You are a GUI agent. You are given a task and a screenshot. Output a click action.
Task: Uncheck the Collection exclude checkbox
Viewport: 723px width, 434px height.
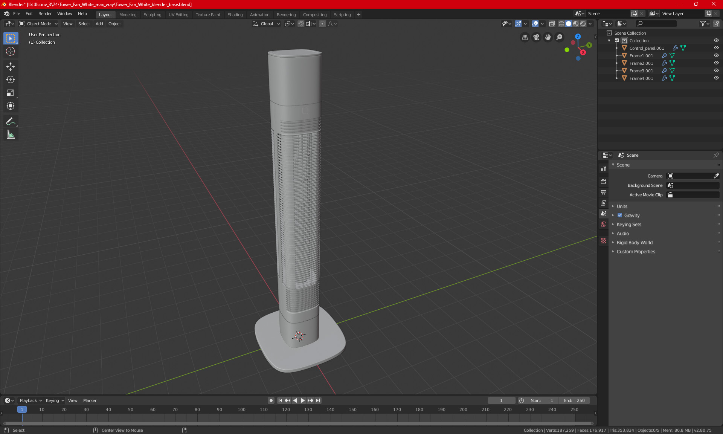(617, 41)
